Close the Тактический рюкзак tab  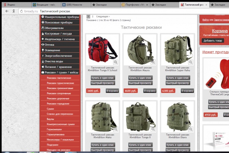[x=206, y=5]
